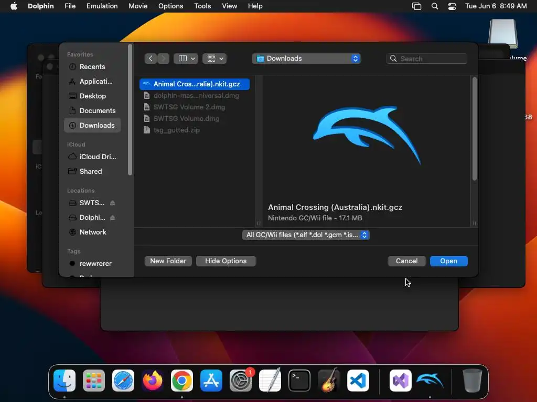This screenshot has width=537, height=402.
Task: Open the Options menu
Action: (170, 6)
